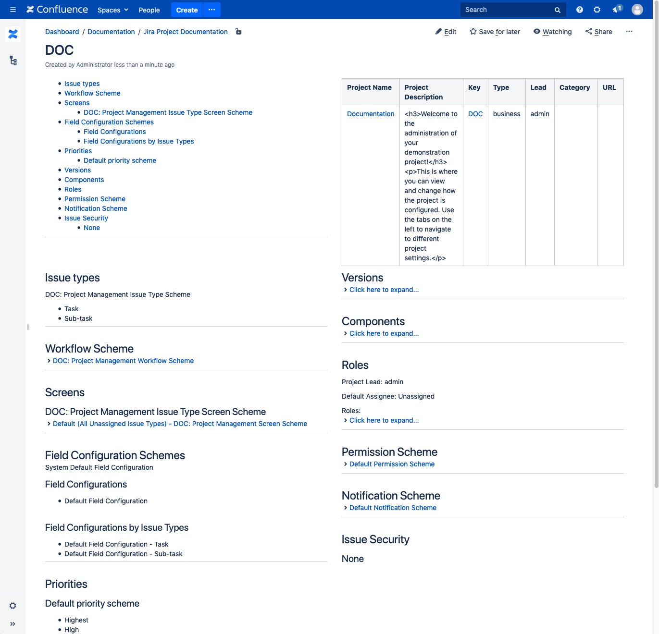Open the help question mark menu

click(x=580, y=10)
